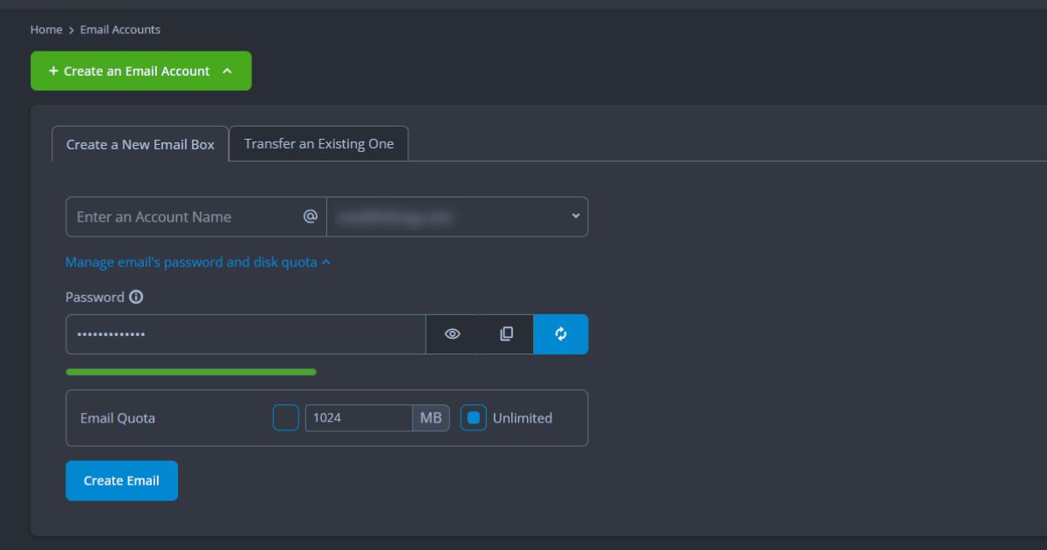Click the @ symbol beside account name
The image size is (1047, 550).
point(310,217)
